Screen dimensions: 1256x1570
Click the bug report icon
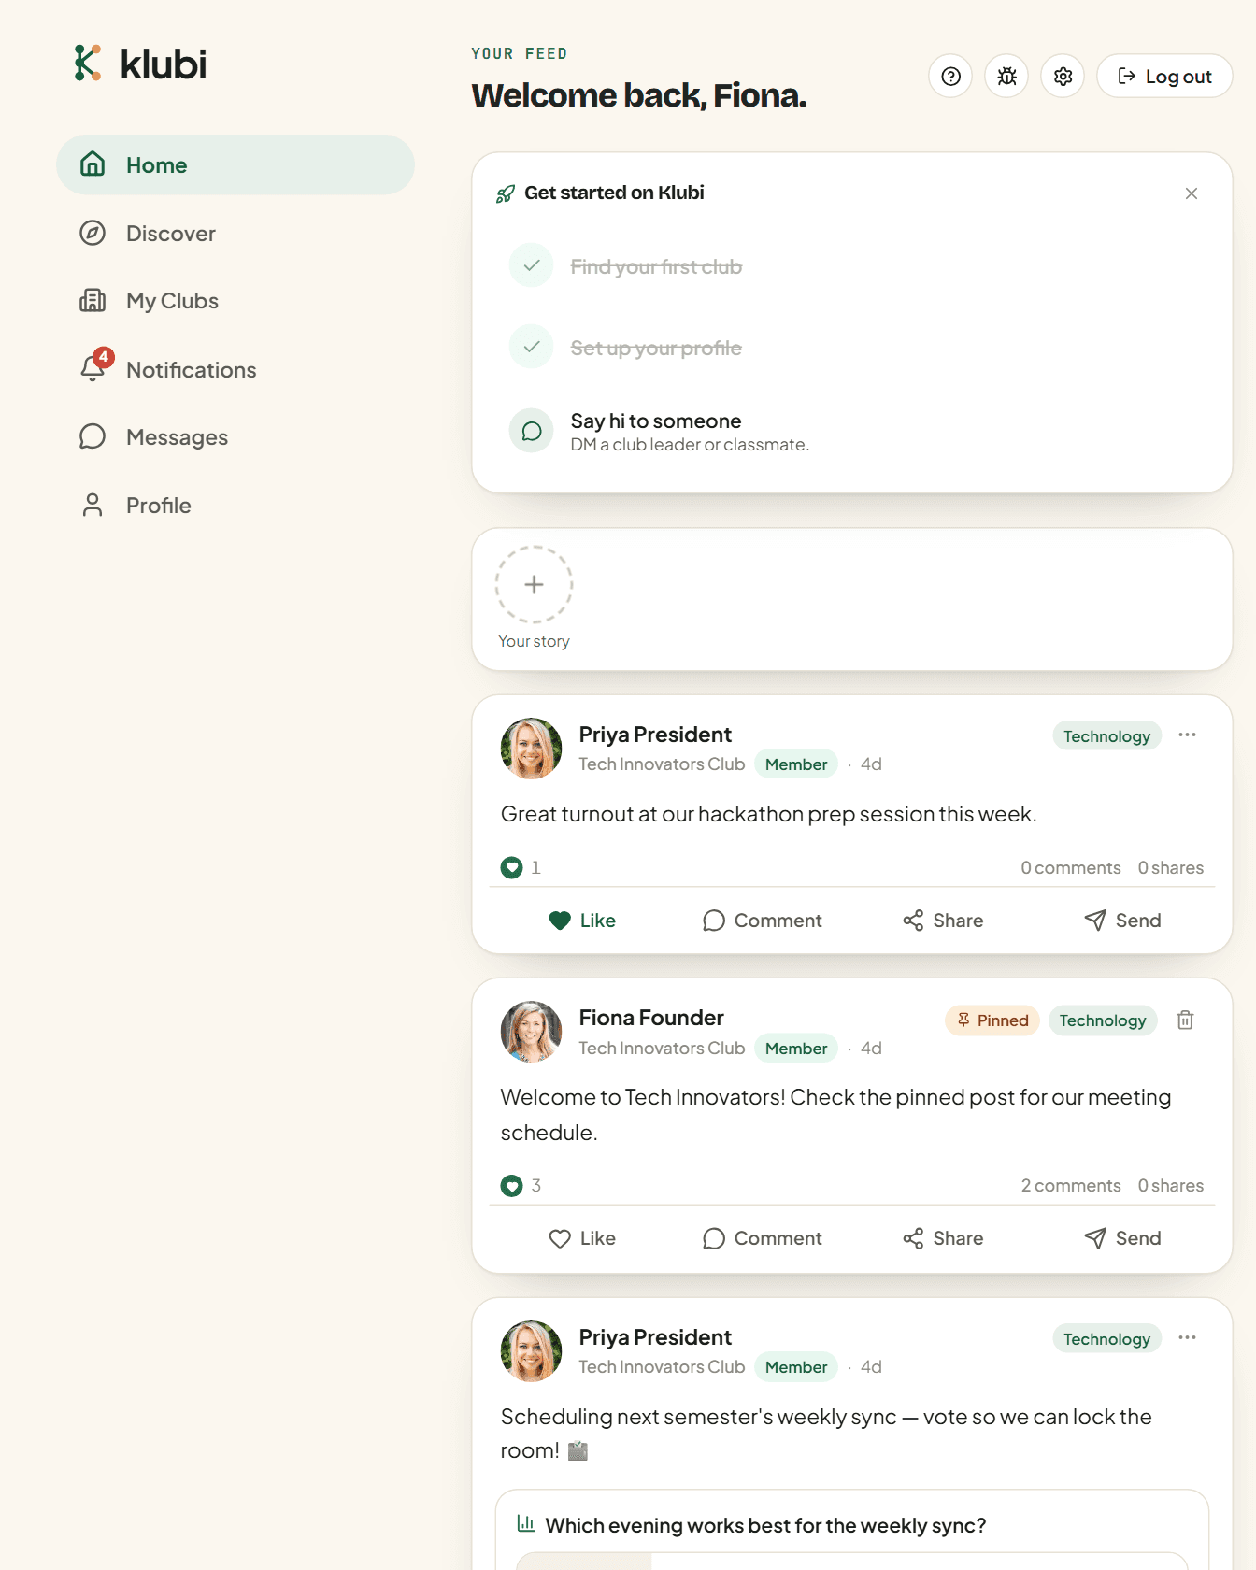[x=1006, y=77]
